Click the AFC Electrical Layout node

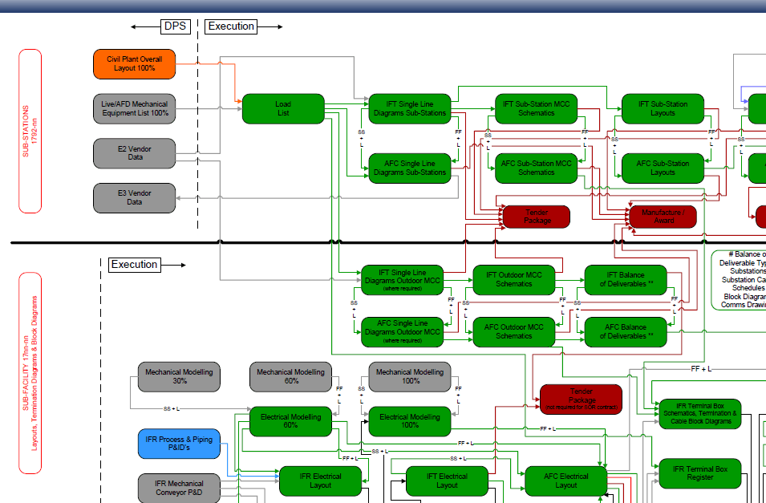click(x=565, y=481)
